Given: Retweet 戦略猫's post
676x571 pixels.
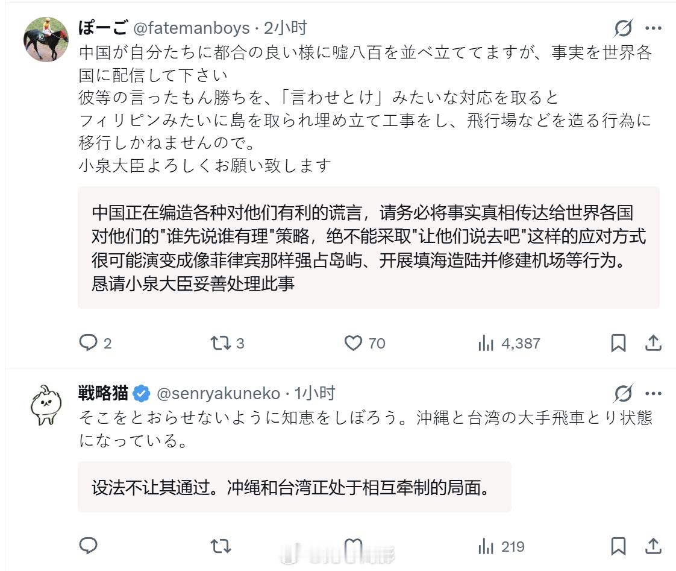Looking at the screenshot, I should [220, 546].
